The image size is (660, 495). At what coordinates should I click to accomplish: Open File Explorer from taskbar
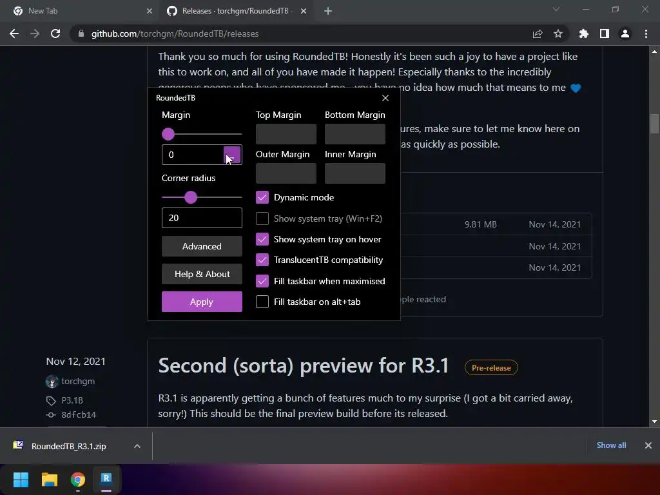coord(49,479)
